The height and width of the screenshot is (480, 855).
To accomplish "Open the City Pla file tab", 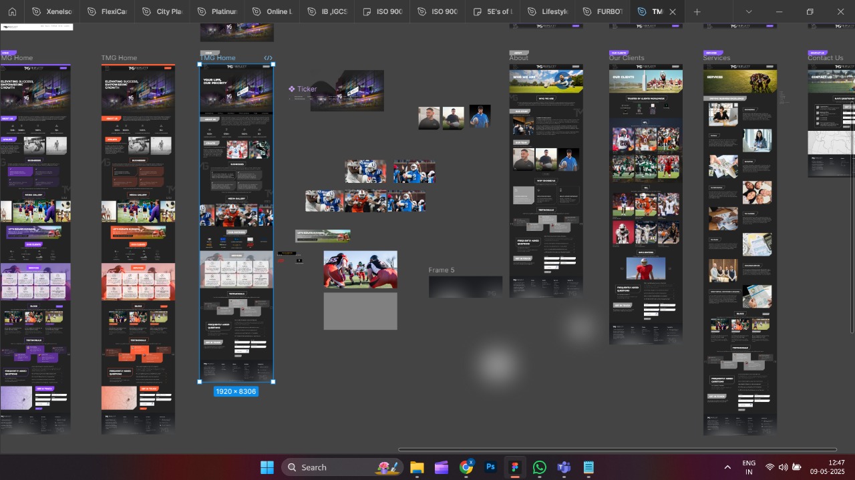I will pyautogui.click(x=161, y=11).
